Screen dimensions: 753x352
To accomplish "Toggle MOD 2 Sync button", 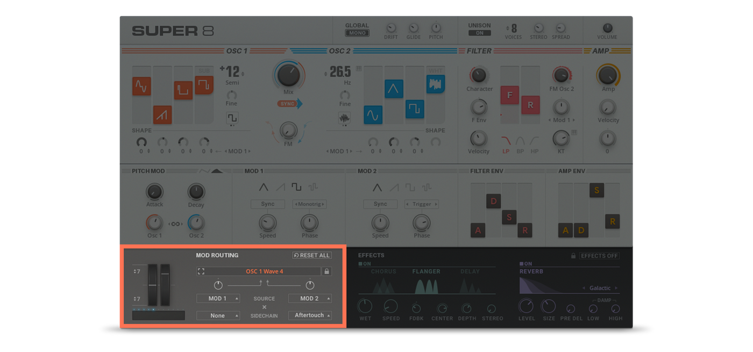I will point(380,204).
